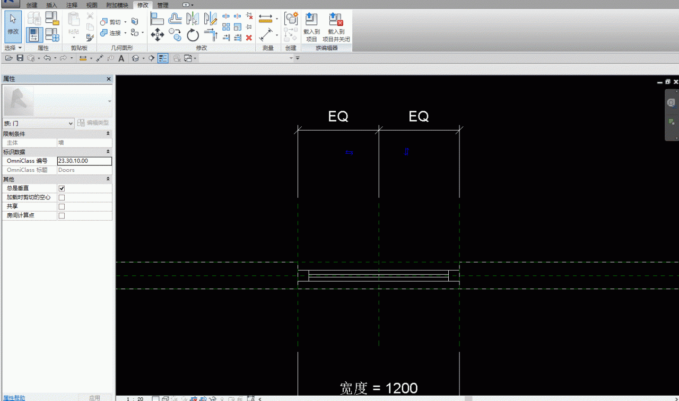
Task: Click 载入到项目并关闭 button
Action: click(336, 28)
